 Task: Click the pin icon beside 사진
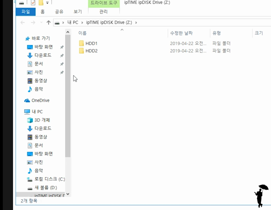[x=62, y=72]
